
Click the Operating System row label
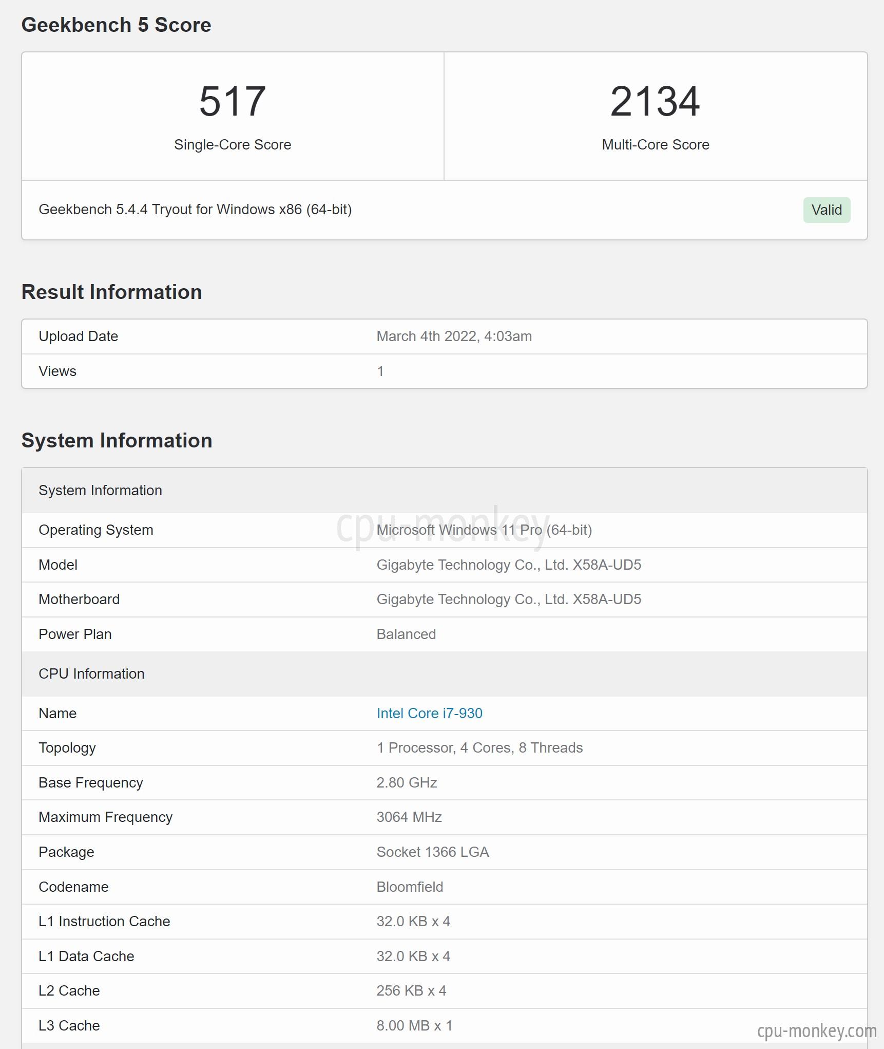point(96,530)
